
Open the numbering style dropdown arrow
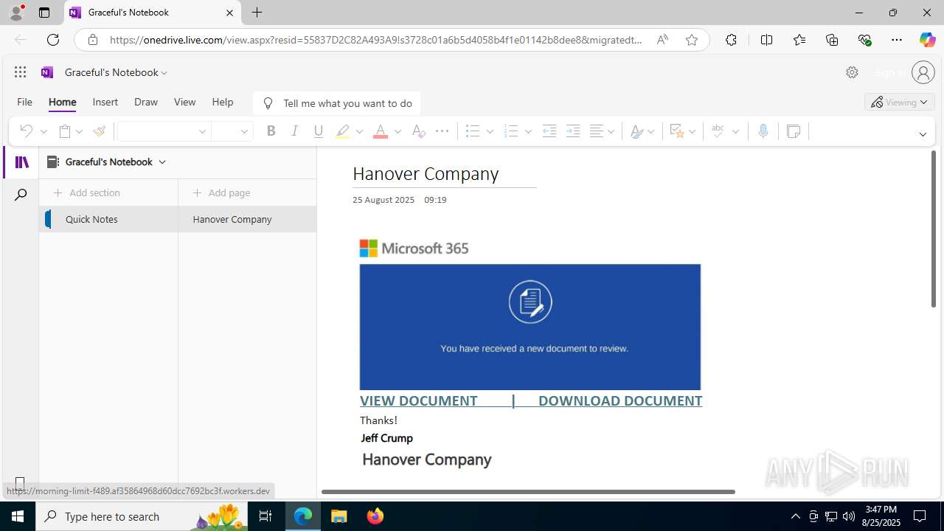coord(528,131)
